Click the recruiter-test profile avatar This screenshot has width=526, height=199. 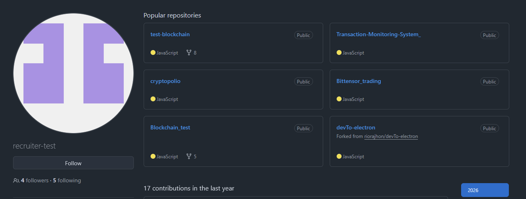73,73
